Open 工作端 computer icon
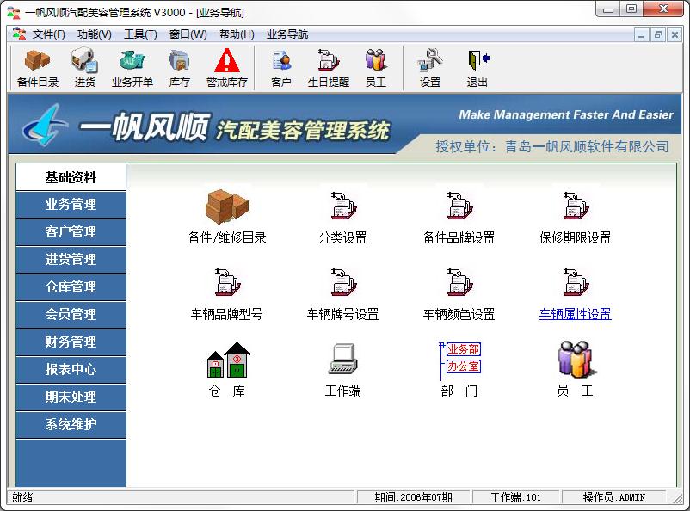The height and width of the screenshot is (511, 690). 342,359
